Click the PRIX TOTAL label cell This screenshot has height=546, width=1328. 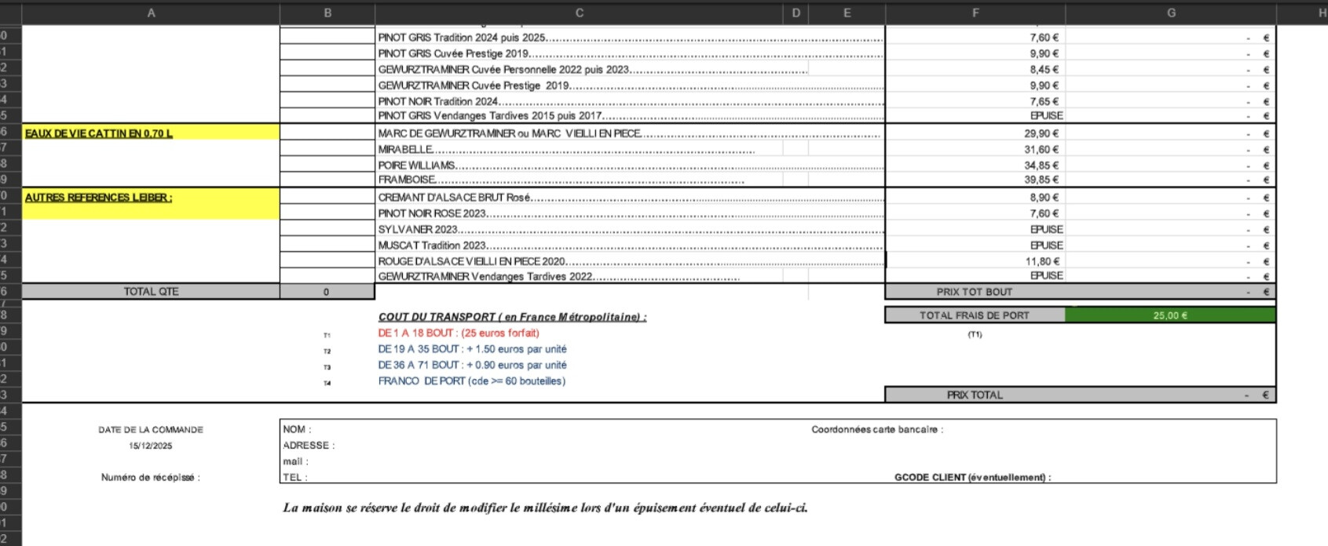coord(975,395)
